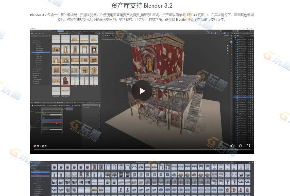This screenshot has width=290, height=196.
Task: Open the Blender asset browser filter funnel icon
Action: 96,33
